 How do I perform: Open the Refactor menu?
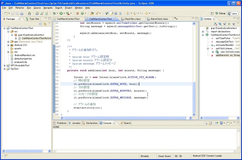[20, 8]
